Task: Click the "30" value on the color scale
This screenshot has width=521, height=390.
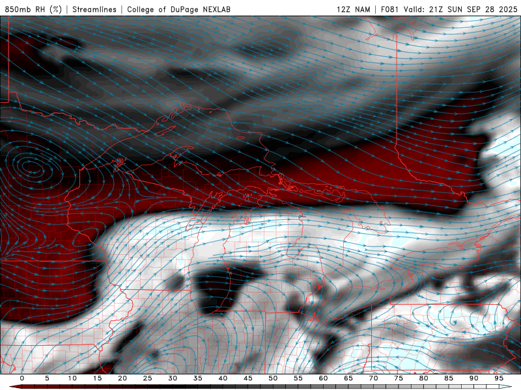Action: tap(173, 378)
